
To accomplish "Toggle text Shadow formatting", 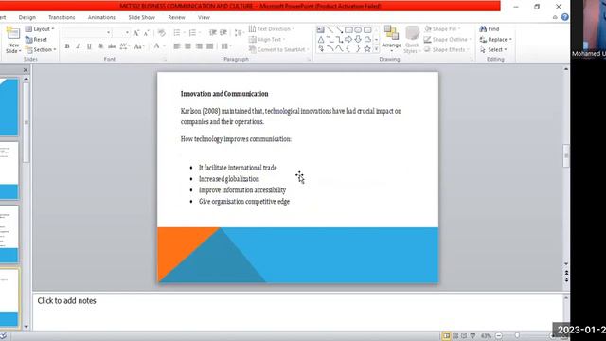I will pyautogui.click(x=100, y=46).
